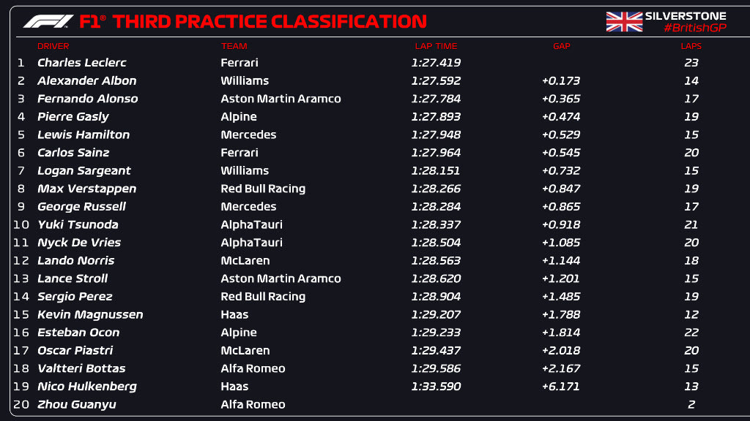Click Lewis Hamilton's lap time 1:27.948

[x=436, y=134]
